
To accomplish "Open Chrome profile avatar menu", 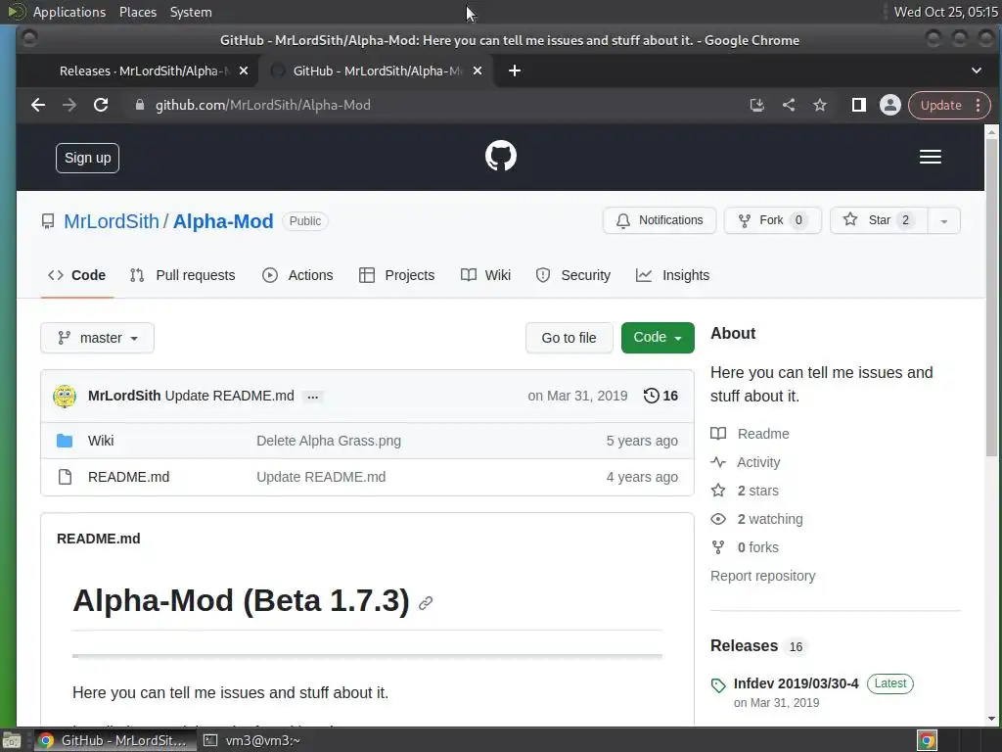I will pos(890,105).
